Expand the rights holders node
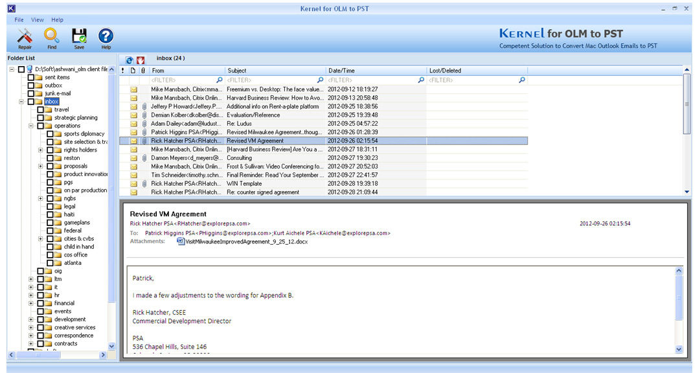 pyautogui.click(x=40, y=150)
